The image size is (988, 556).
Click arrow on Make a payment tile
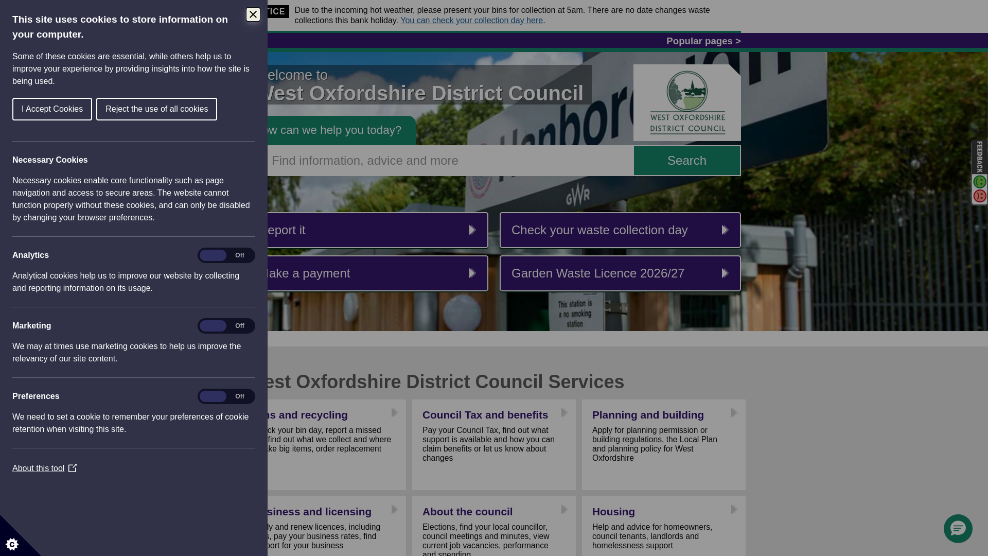pos(472,273)
